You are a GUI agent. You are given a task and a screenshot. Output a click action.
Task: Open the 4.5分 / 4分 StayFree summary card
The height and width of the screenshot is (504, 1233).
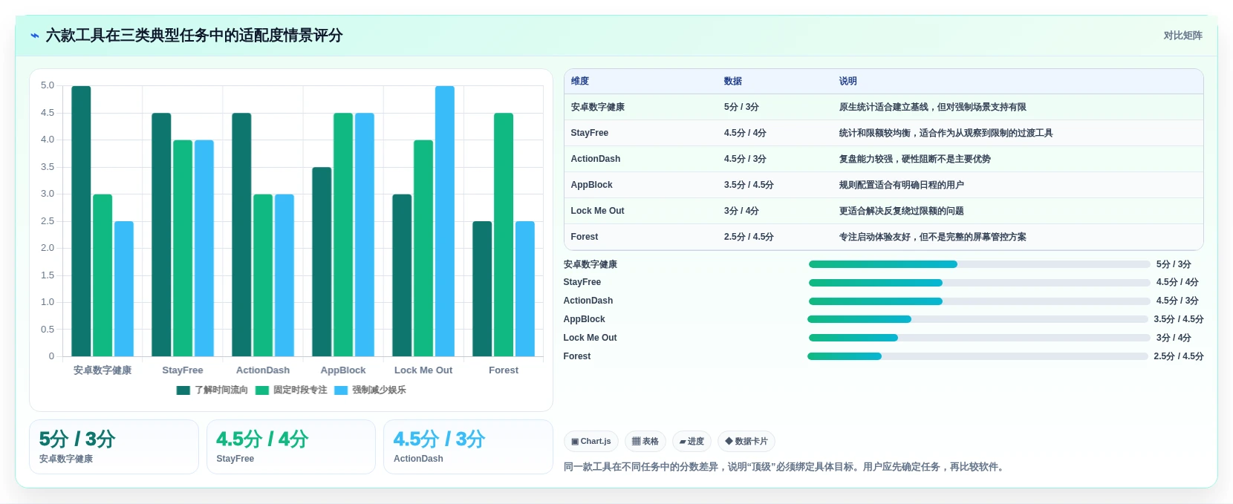(x=291, y=447)
